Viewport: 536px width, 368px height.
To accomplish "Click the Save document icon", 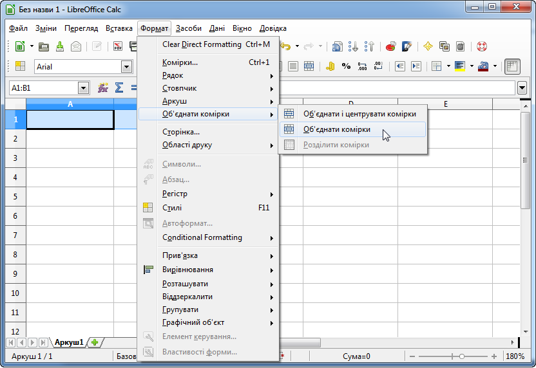I will (x=60, y=46).
